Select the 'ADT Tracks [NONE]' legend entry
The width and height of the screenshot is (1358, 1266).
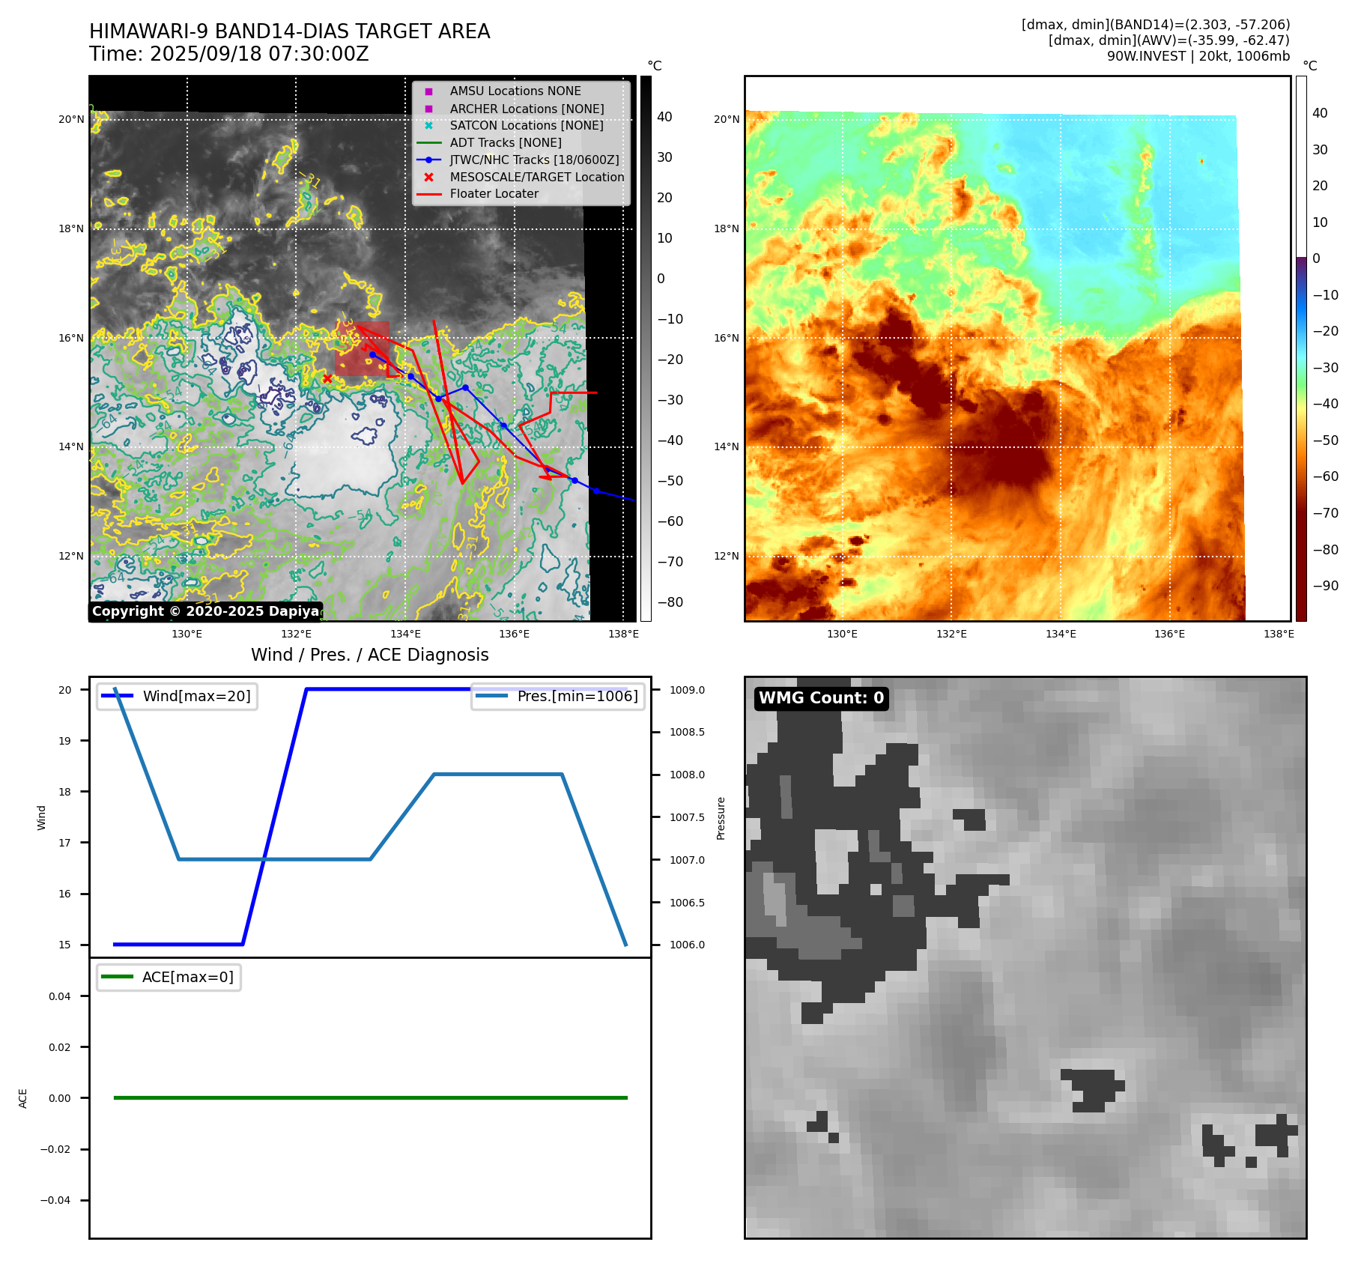[x=506, y=142]
